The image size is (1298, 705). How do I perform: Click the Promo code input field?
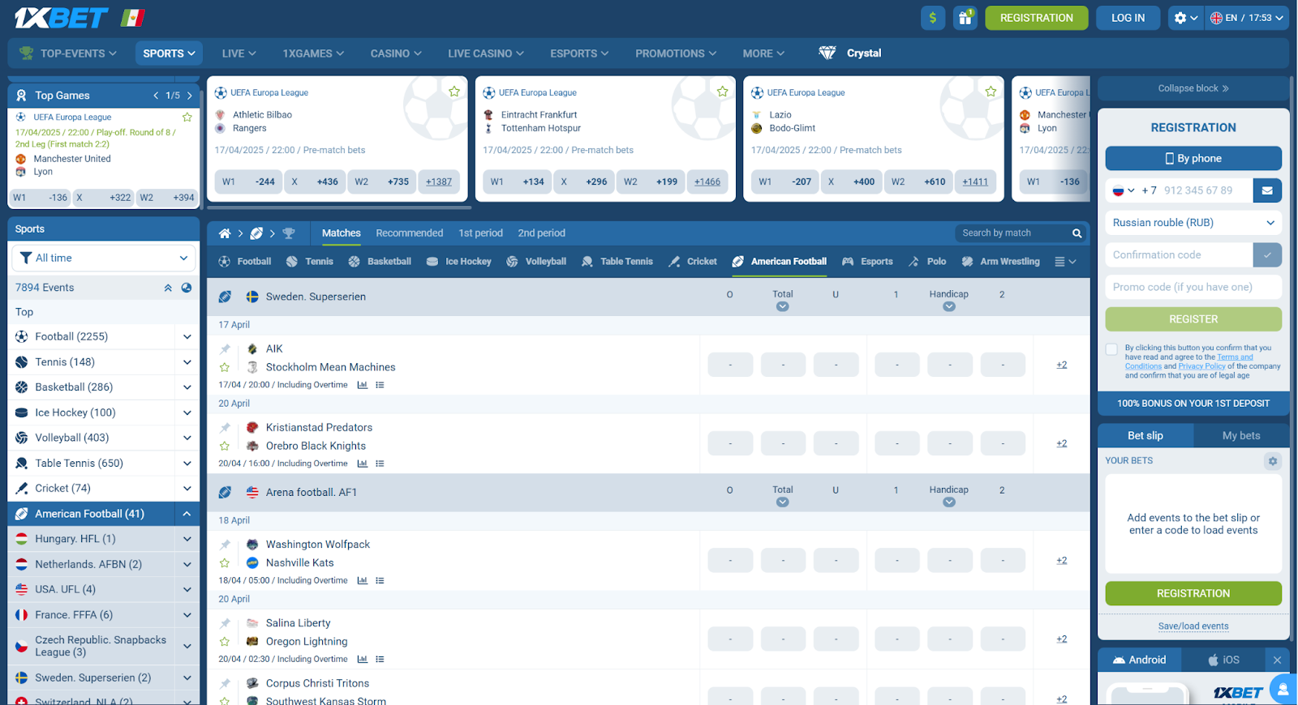(x=1193, y=288)
